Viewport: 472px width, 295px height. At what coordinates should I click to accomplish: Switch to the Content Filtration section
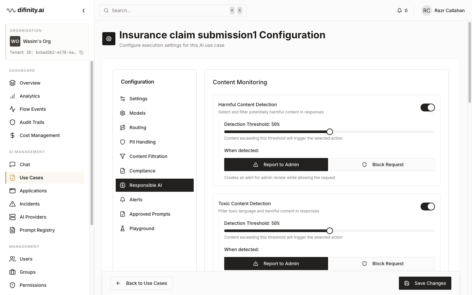155,156
